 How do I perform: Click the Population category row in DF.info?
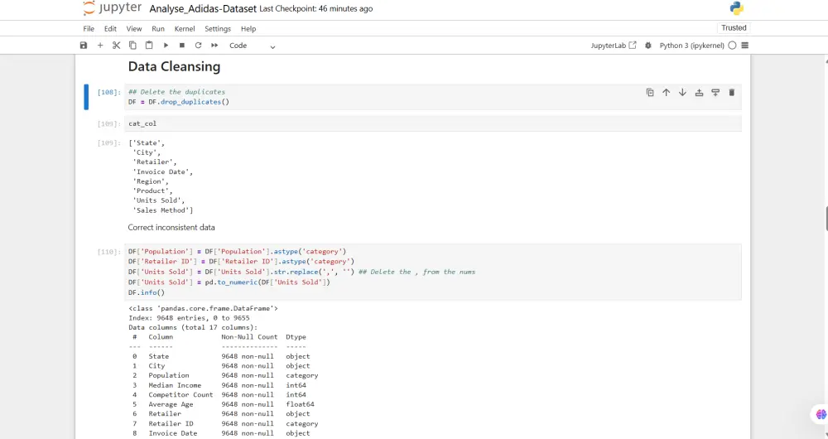tap(225, 375)
